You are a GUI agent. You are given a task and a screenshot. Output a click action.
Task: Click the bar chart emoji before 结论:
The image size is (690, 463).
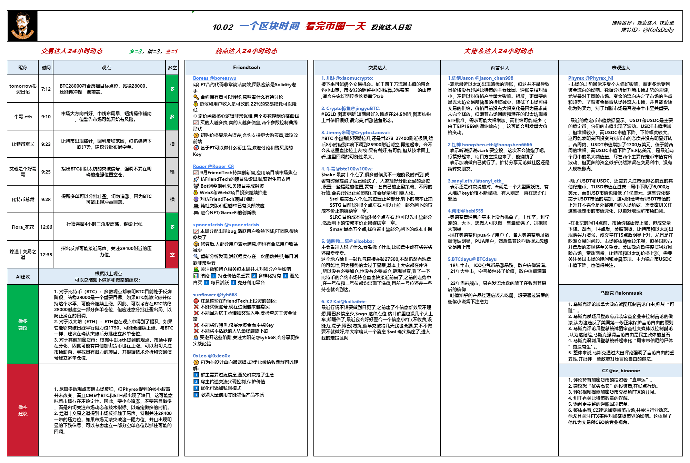point(196,276)
